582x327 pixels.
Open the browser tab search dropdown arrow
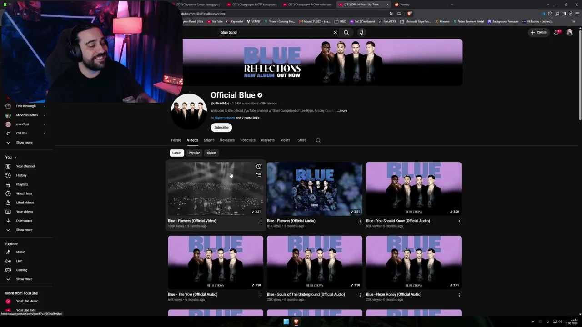[x=547, y=5]
